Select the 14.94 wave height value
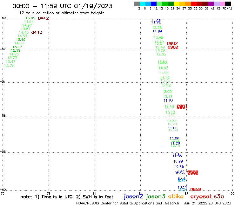This screenshot has width=235, height=206. coord(29,22)
